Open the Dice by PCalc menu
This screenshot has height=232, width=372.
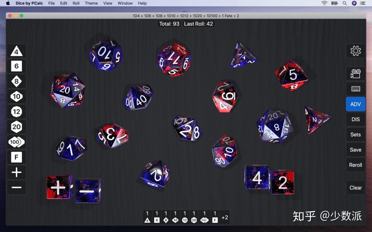pyautogui.click(x=29, y=3)
